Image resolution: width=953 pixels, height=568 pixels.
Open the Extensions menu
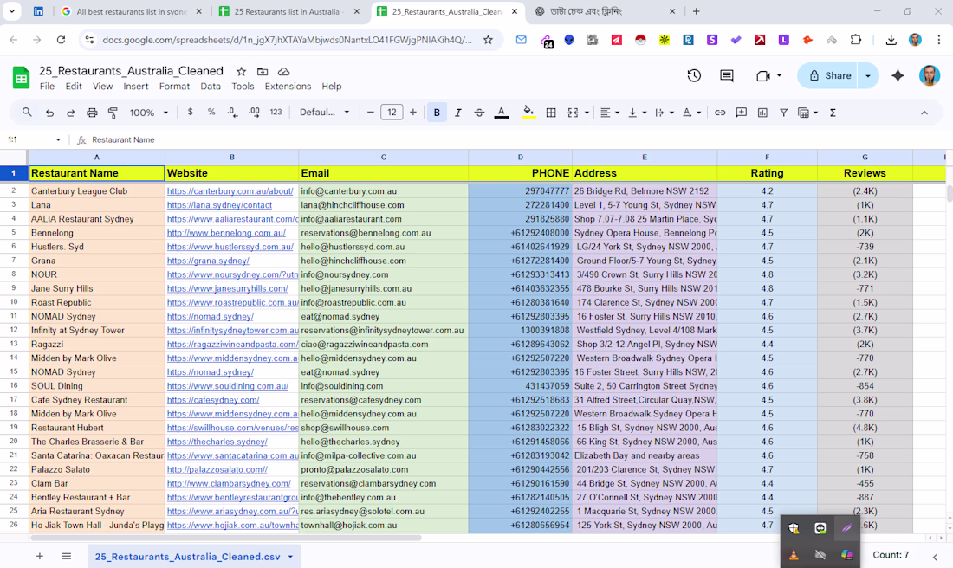coord(288,87)
